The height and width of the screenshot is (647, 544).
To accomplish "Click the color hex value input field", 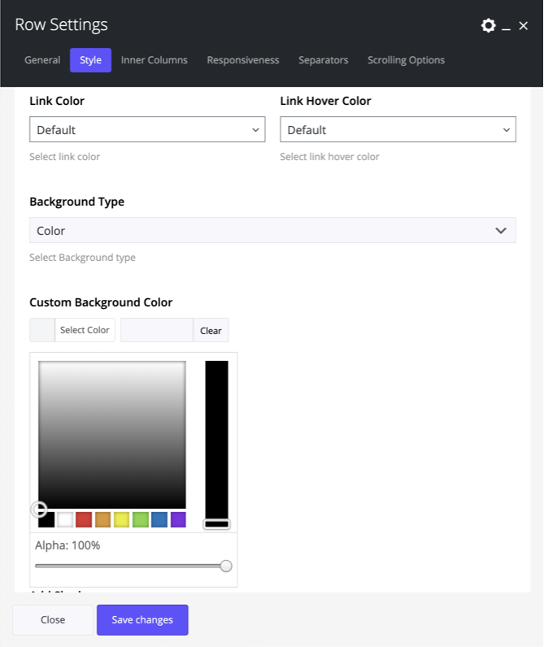I will tap(157, 330).
